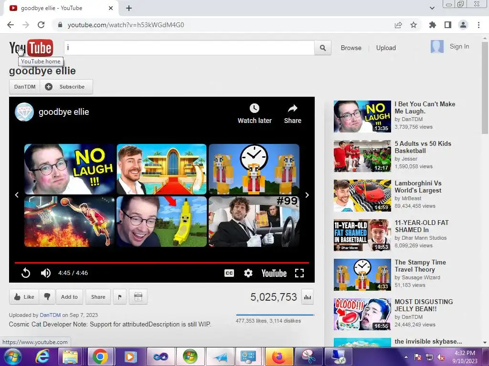489x366 pixels.
Task: Click the YouTube logo in player controls
Action: pos(274,273)
